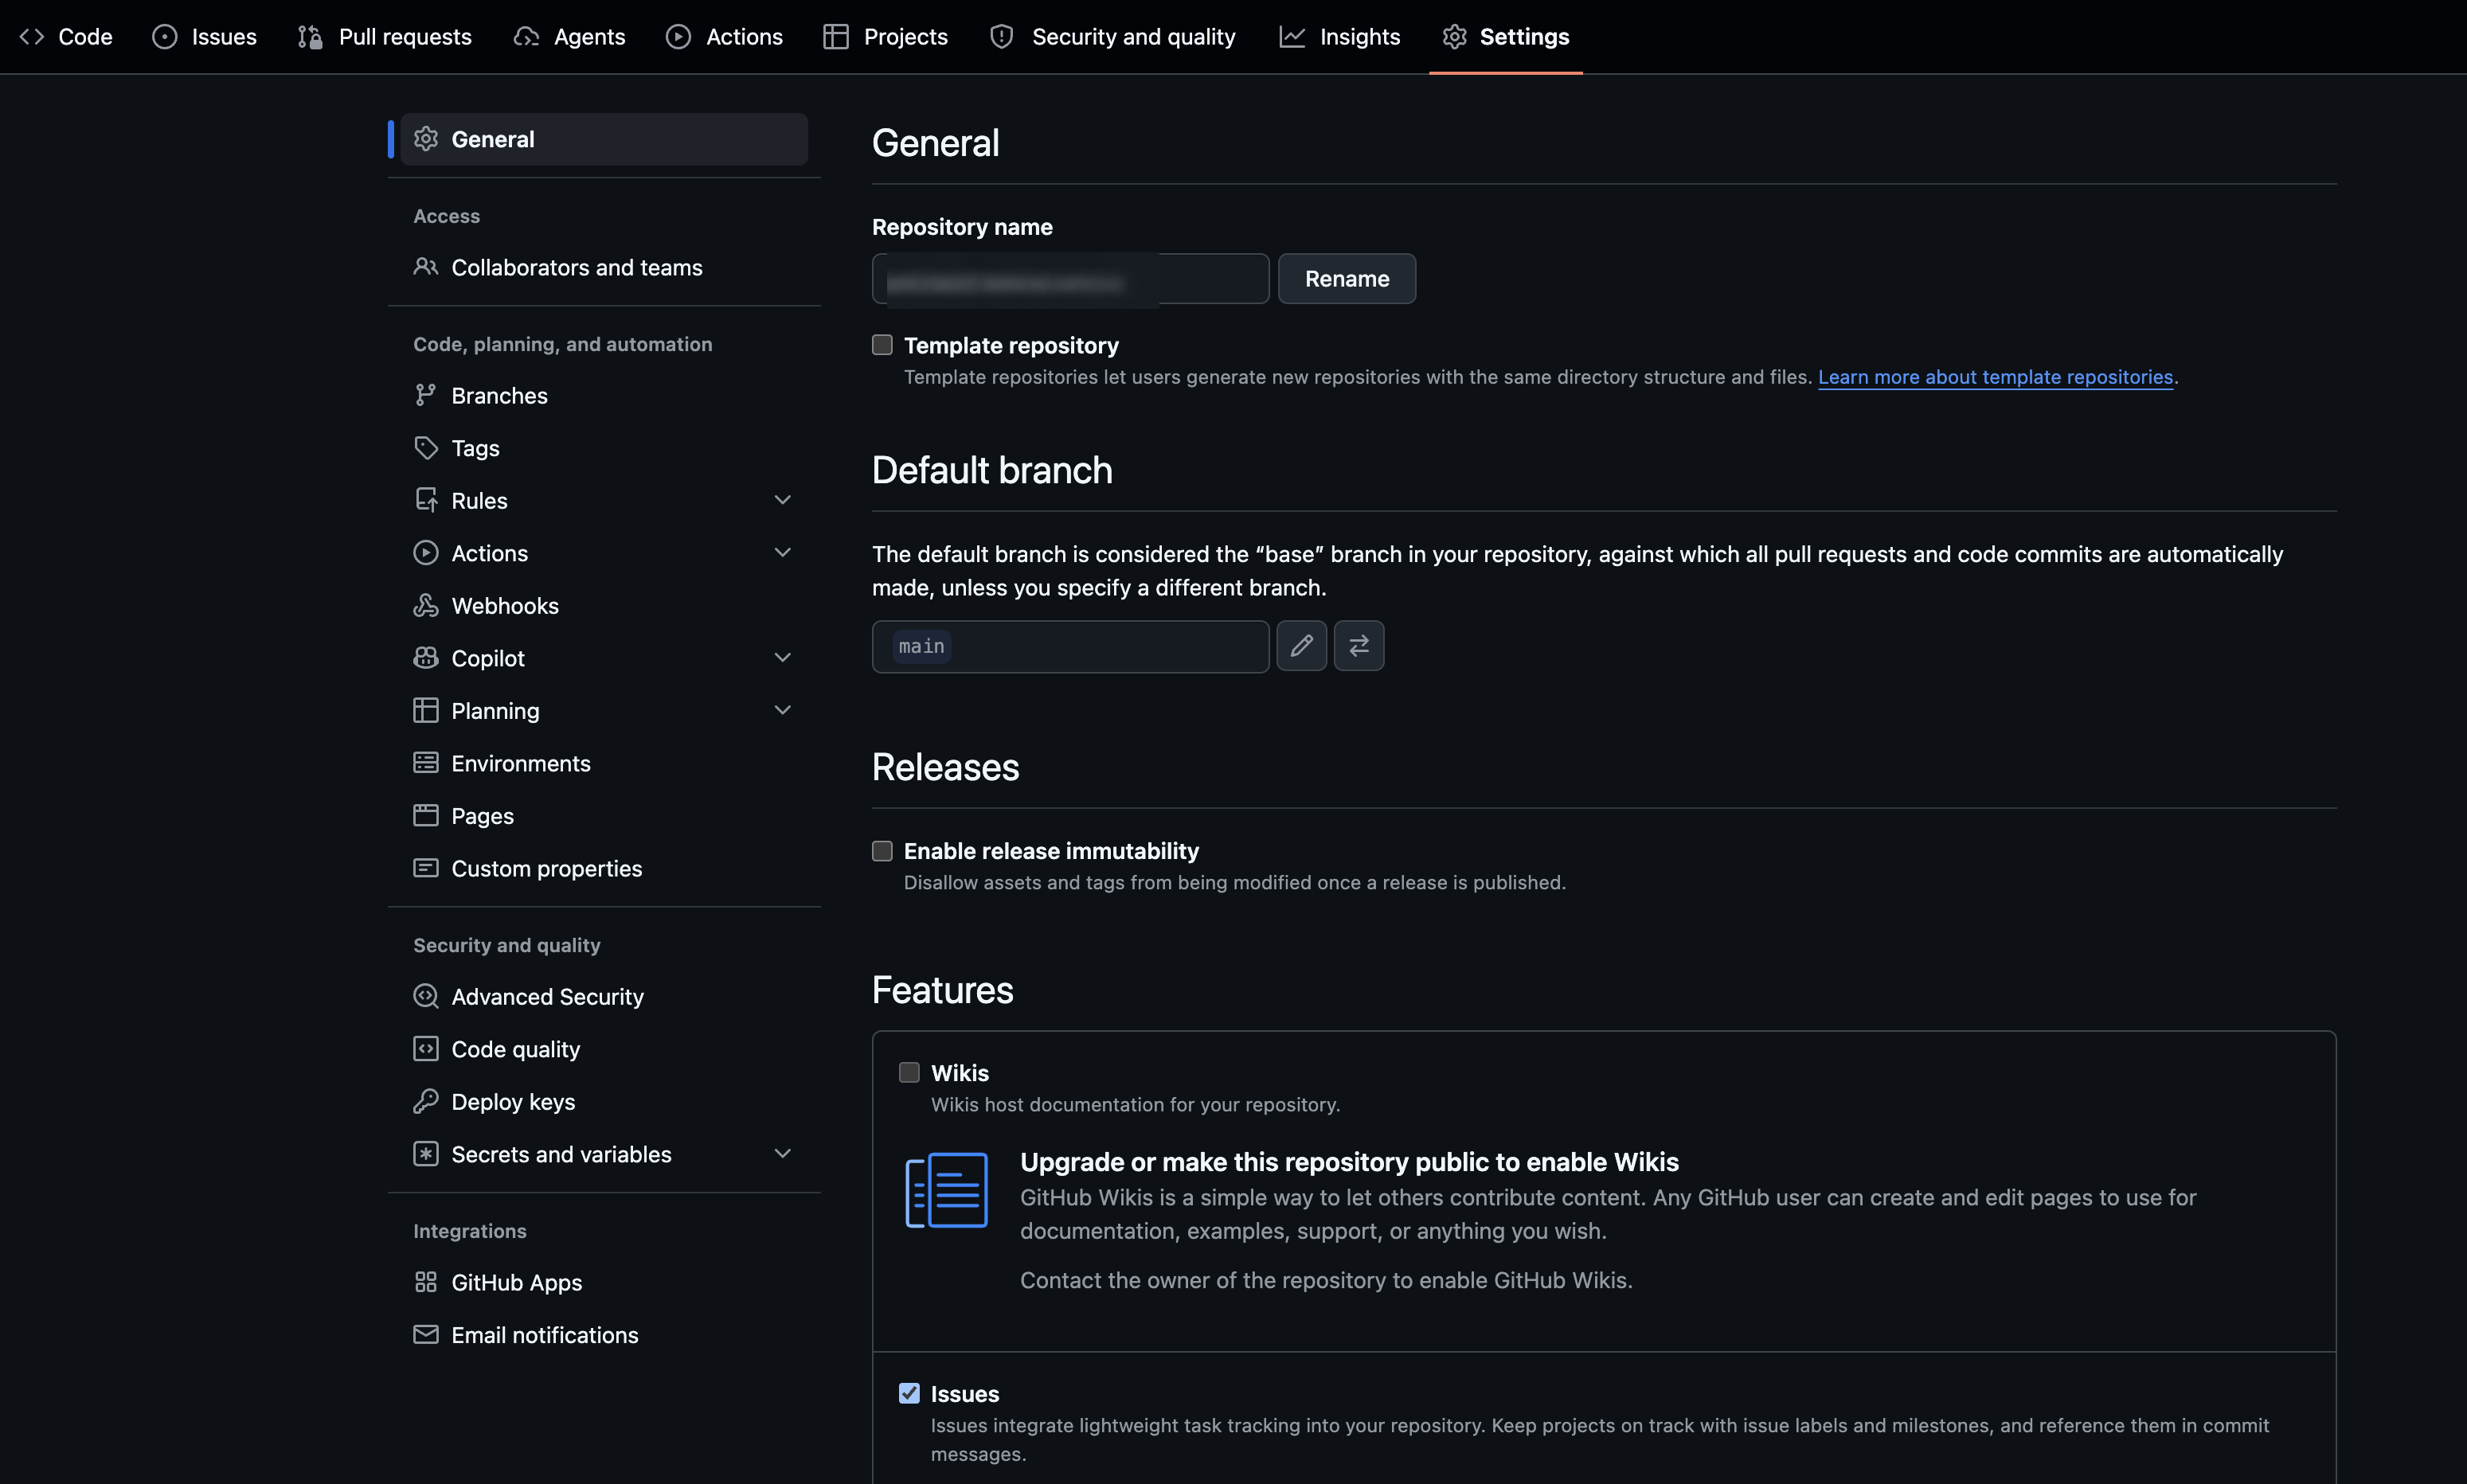The width and height of the screenshot is (2467, 1484).
Task: Click the apps grid icon beside GitHub Apps
Action: tap(426, 1282)
